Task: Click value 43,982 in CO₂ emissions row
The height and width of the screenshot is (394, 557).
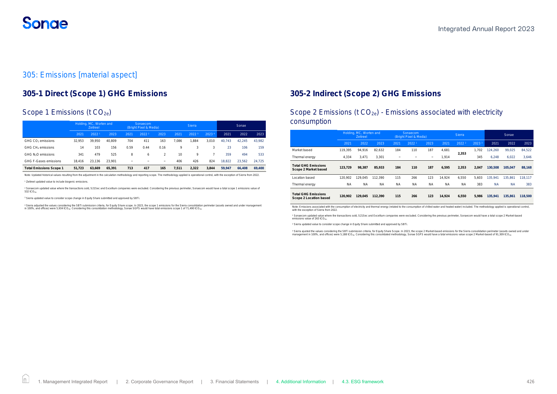Action: [259, 141]
